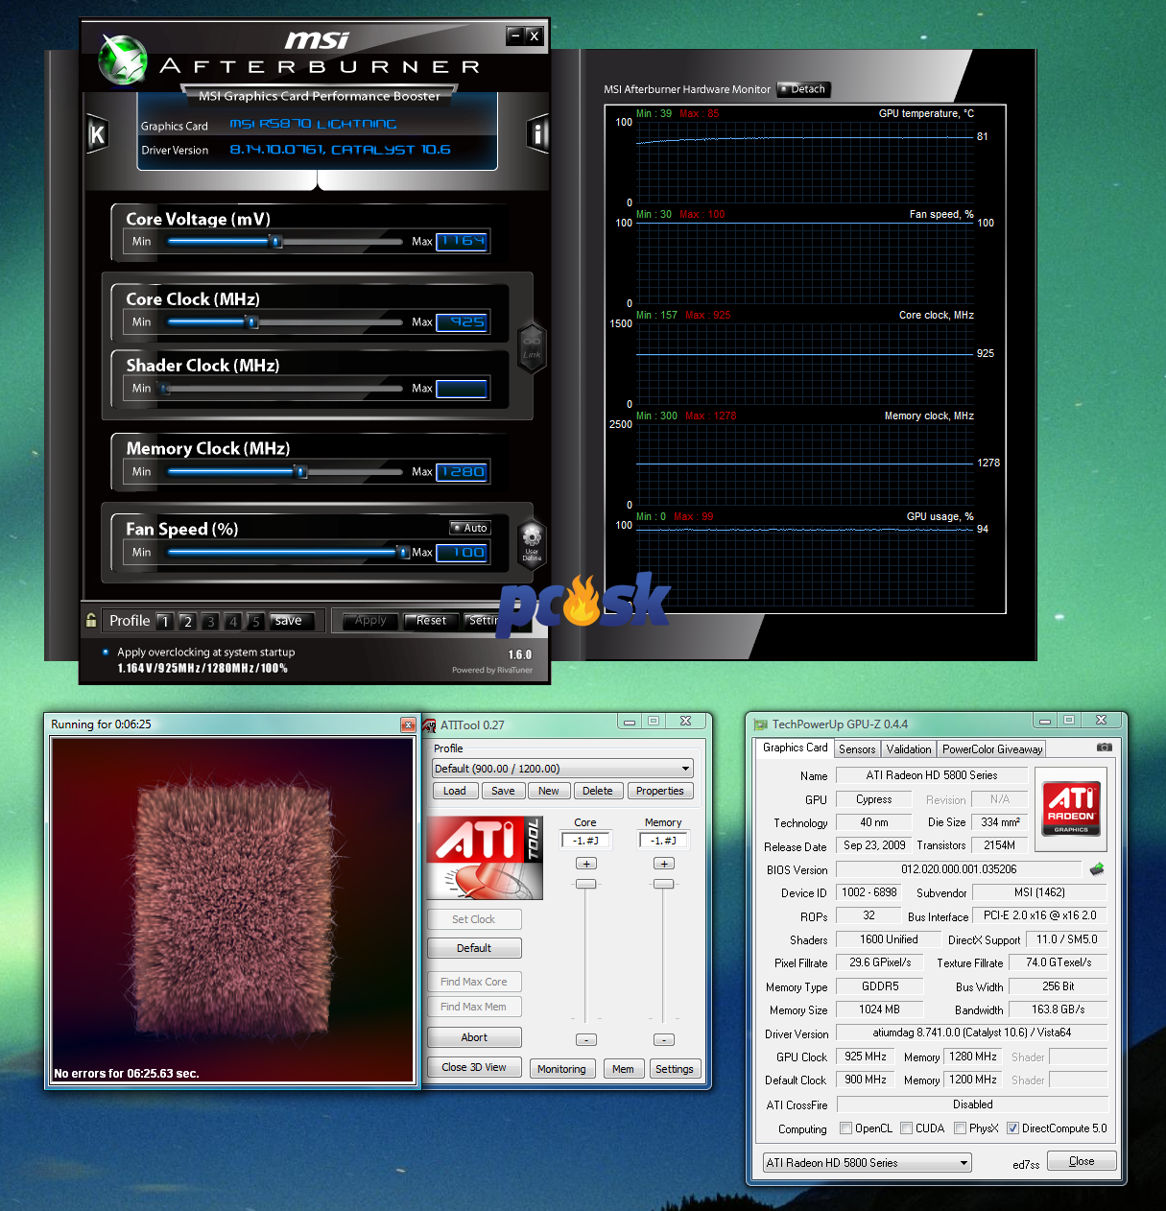Click the ATI Tool logo image

point(485,858)
